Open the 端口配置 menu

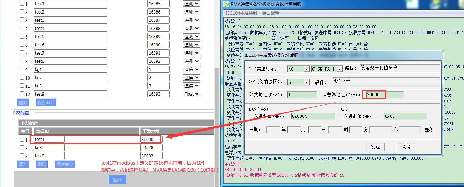271,13
